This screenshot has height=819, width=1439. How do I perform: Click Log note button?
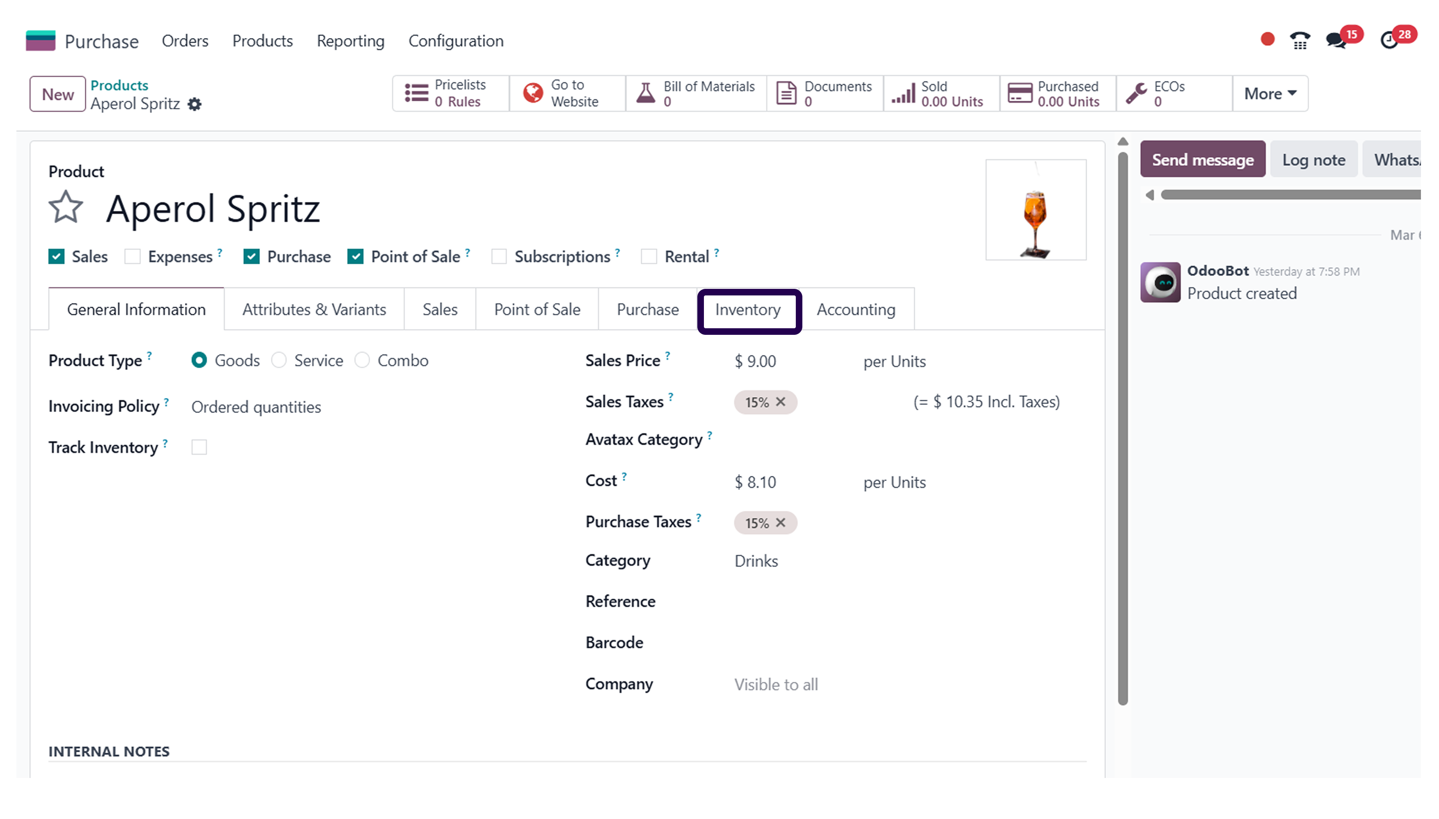pos(1313,160)
